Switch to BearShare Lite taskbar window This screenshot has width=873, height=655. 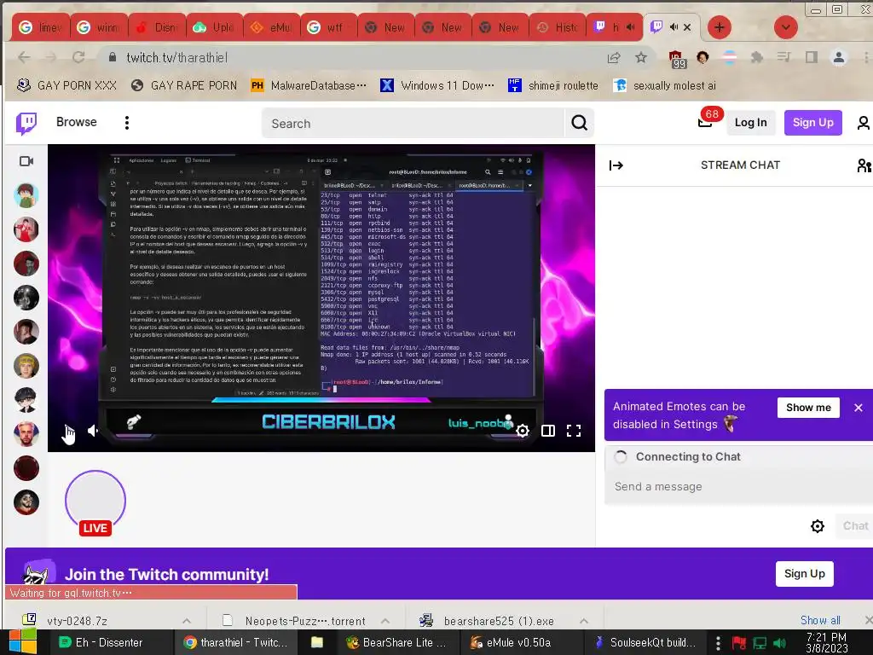(396, 642)
